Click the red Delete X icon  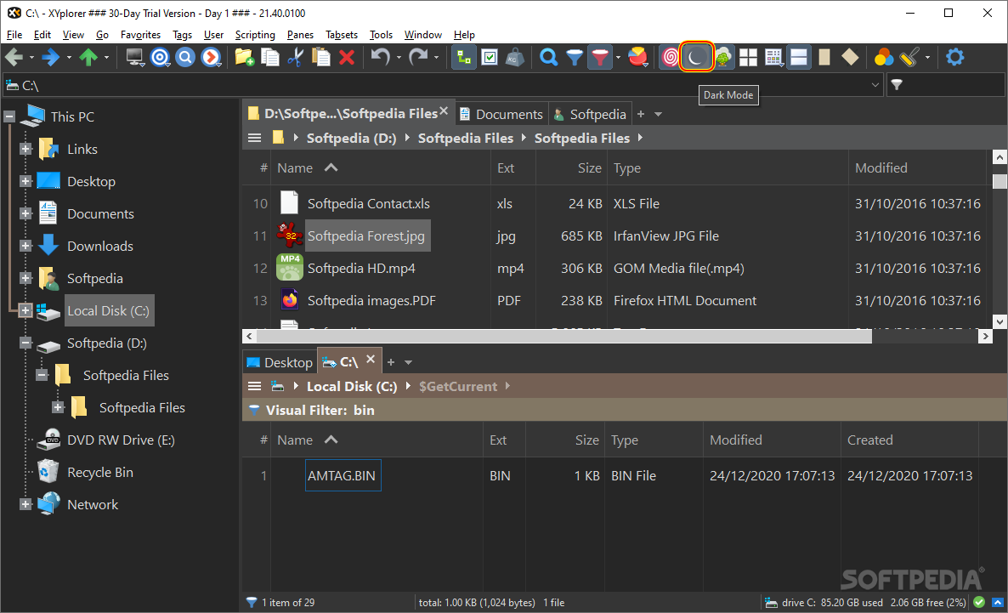coord(347,57)
